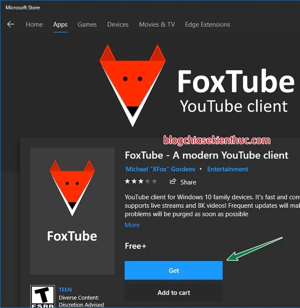
Task: Select the Apps tab
Action: pyautogui.click(x=60, y=25)
